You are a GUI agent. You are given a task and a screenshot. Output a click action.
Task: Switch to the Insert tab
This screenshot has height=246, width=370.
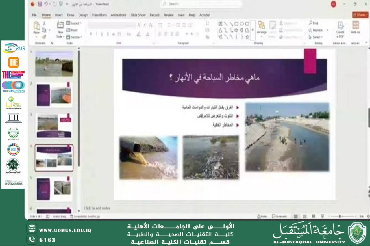tap(59, 15)
